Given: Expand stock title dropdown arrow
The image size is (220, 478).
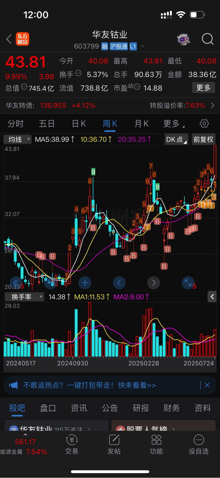Looking at the screenshot, I should (142, 46).
